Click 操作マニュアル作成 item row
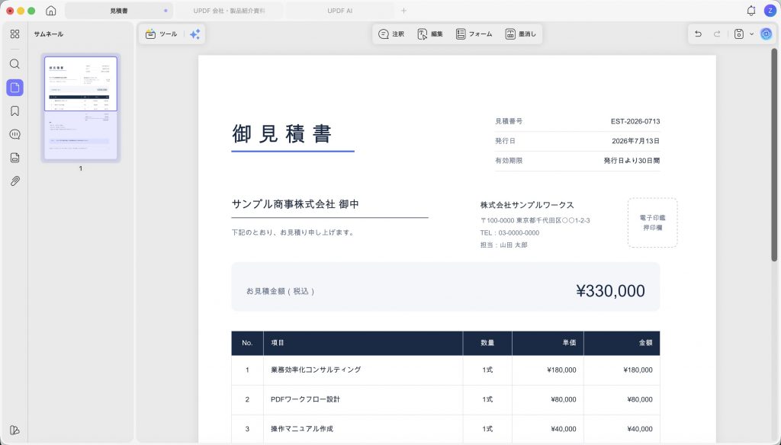The image size is (781, 445). tap(445, 428)
